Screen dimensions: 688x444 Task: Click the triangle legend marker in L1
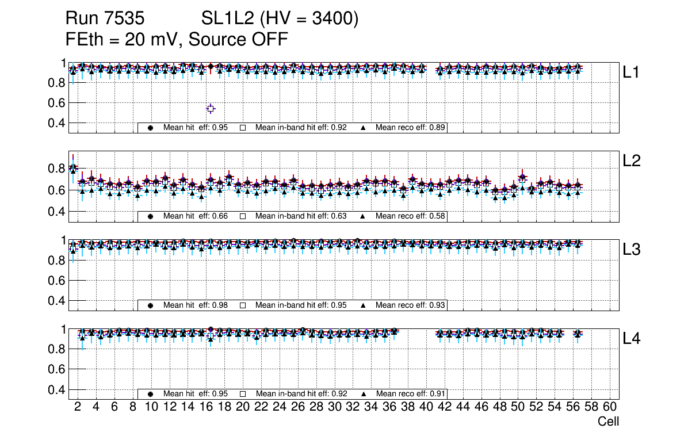click(x=363, y=128)
